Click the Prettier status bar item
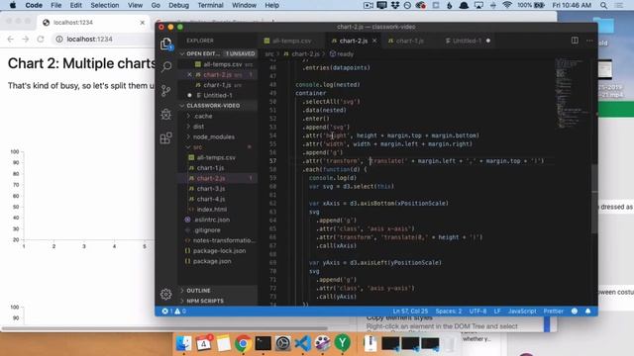 (x=553, y=311)
